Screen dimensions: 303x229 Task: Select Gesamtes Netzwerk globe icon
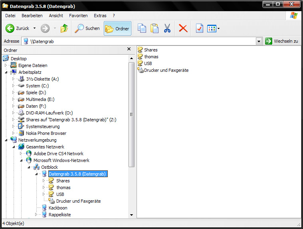click(x=22, y=147)
